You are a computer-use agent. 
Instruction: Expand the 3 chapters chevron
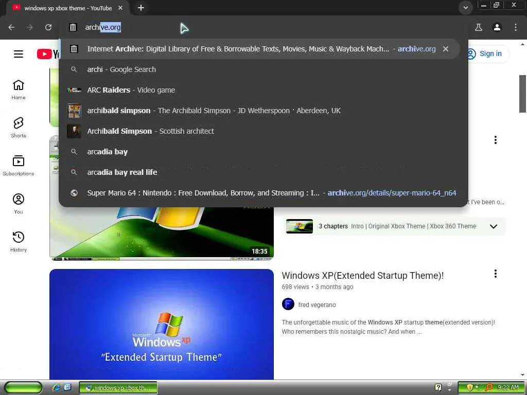click(x=494, y=226)
